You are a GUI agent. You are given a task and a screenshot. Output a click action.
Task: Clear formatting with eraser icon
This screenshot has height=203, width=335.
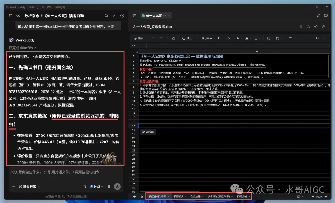tap(174, 38)
